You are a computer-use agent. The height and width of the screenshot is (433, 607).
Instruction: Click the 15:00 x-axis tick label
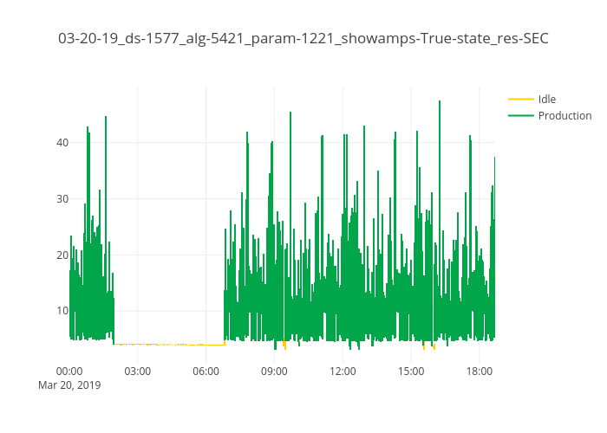pyautogui.click(x=411, y=372)
